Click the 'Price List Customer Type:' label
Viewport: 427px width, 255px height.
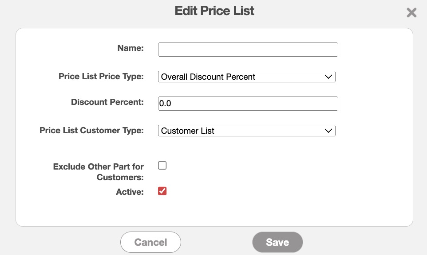[x=91, y=130]
